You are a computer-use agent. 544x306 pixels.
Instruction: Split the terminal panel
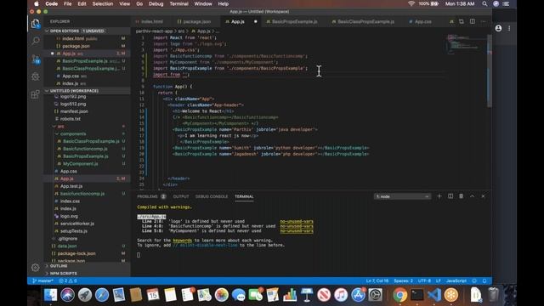pos(450,196)
